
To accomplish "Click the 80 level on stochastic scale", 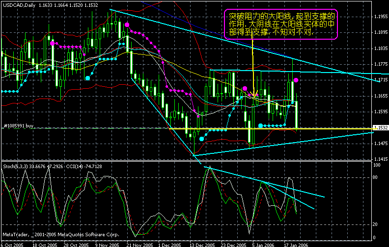I will tap(376, 178).
